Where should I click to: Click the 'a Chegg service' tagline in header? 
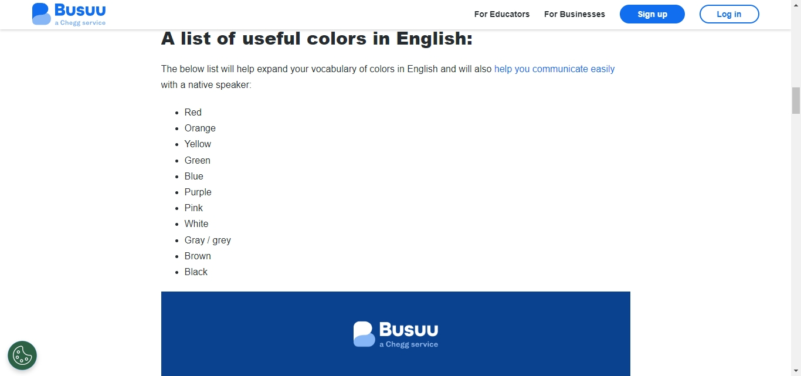80,23
